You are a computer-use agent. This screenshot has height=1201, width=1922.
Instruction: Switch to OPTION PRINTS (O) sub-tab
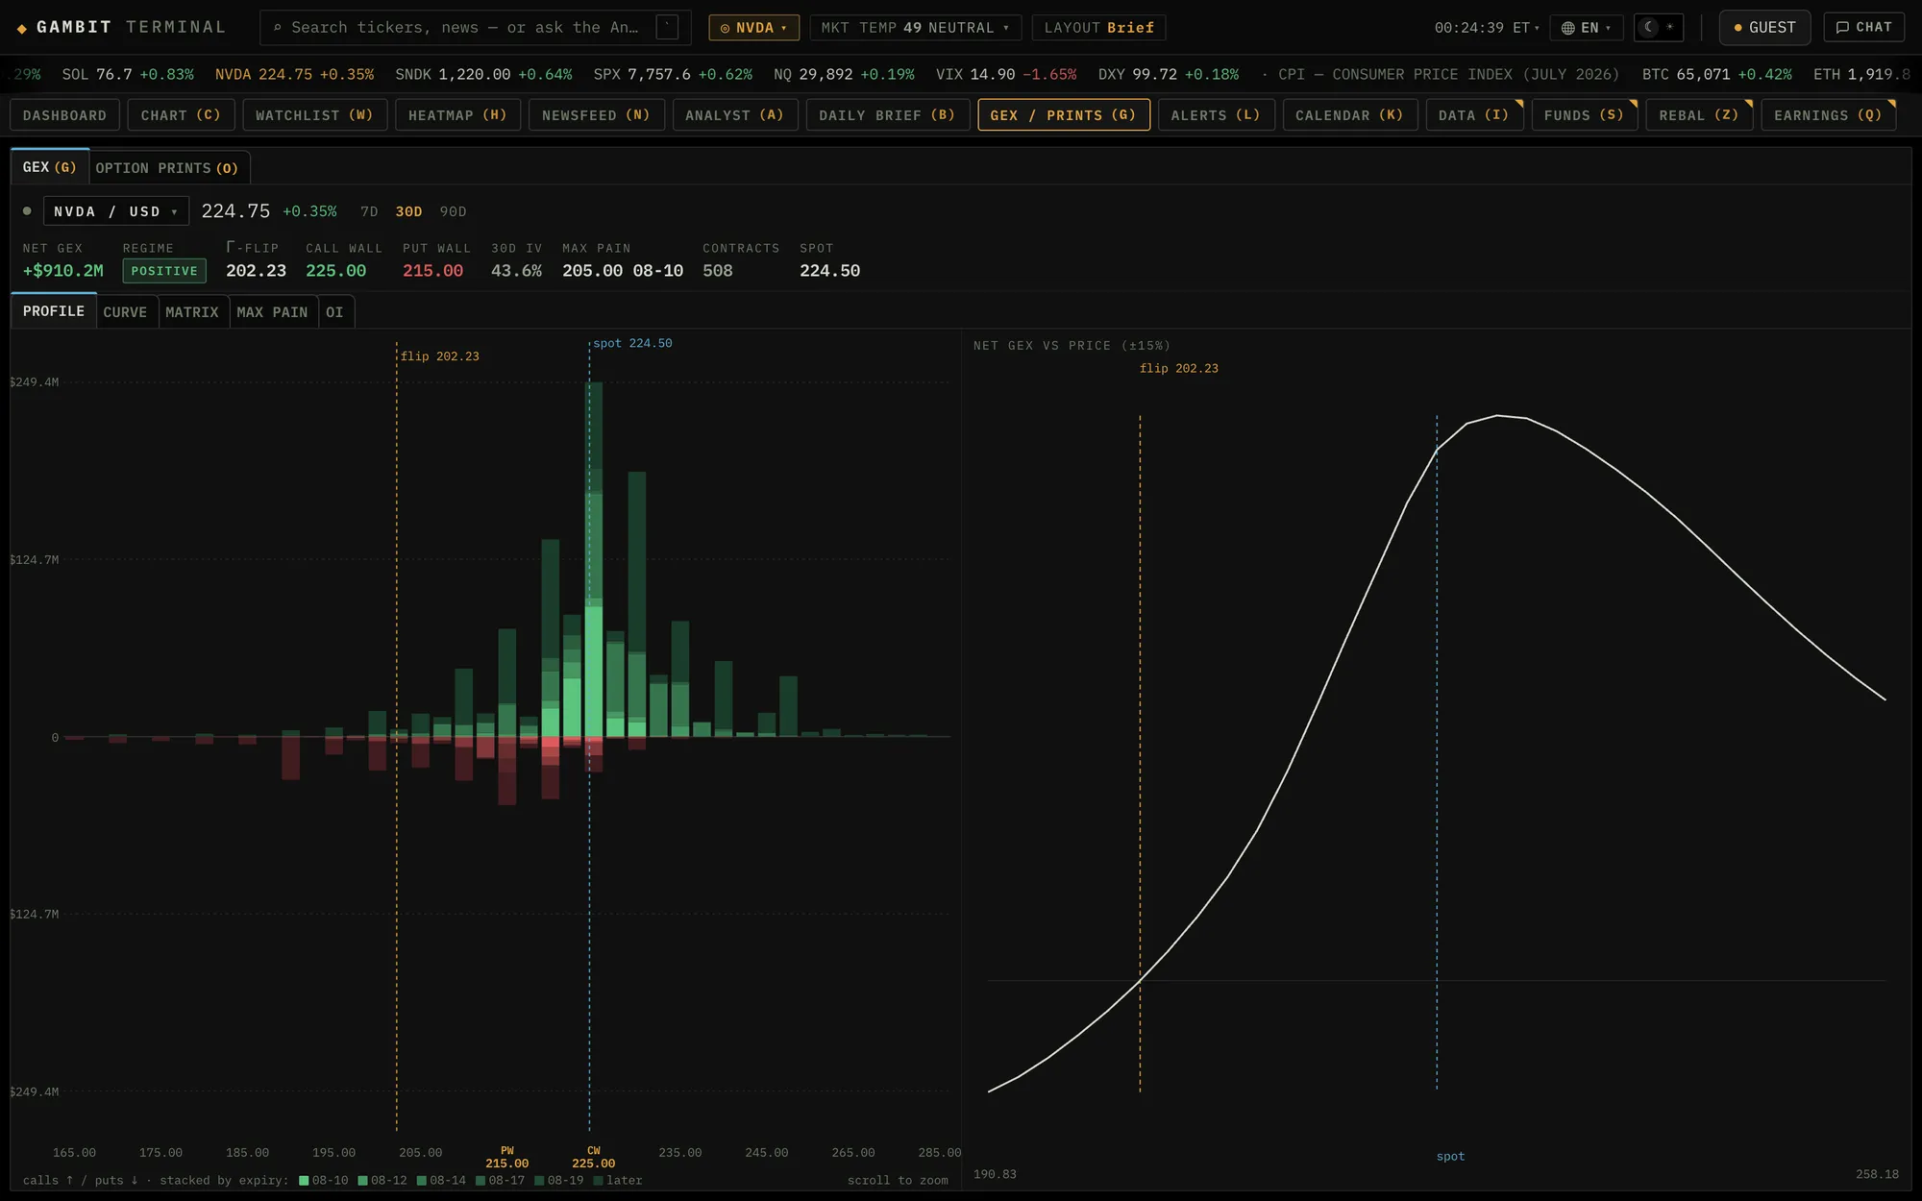(167, 168)
